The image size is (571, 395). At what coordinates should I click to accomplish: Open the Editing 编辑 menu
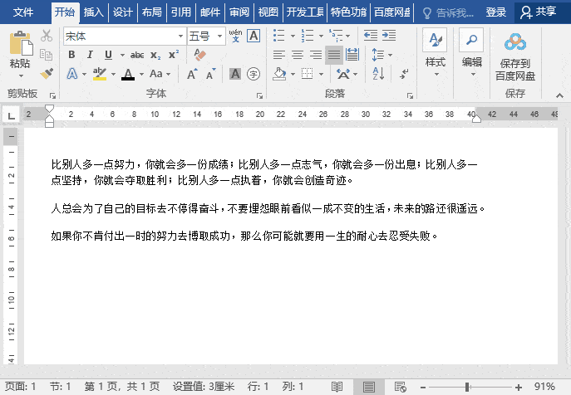[x=471, y=52]
